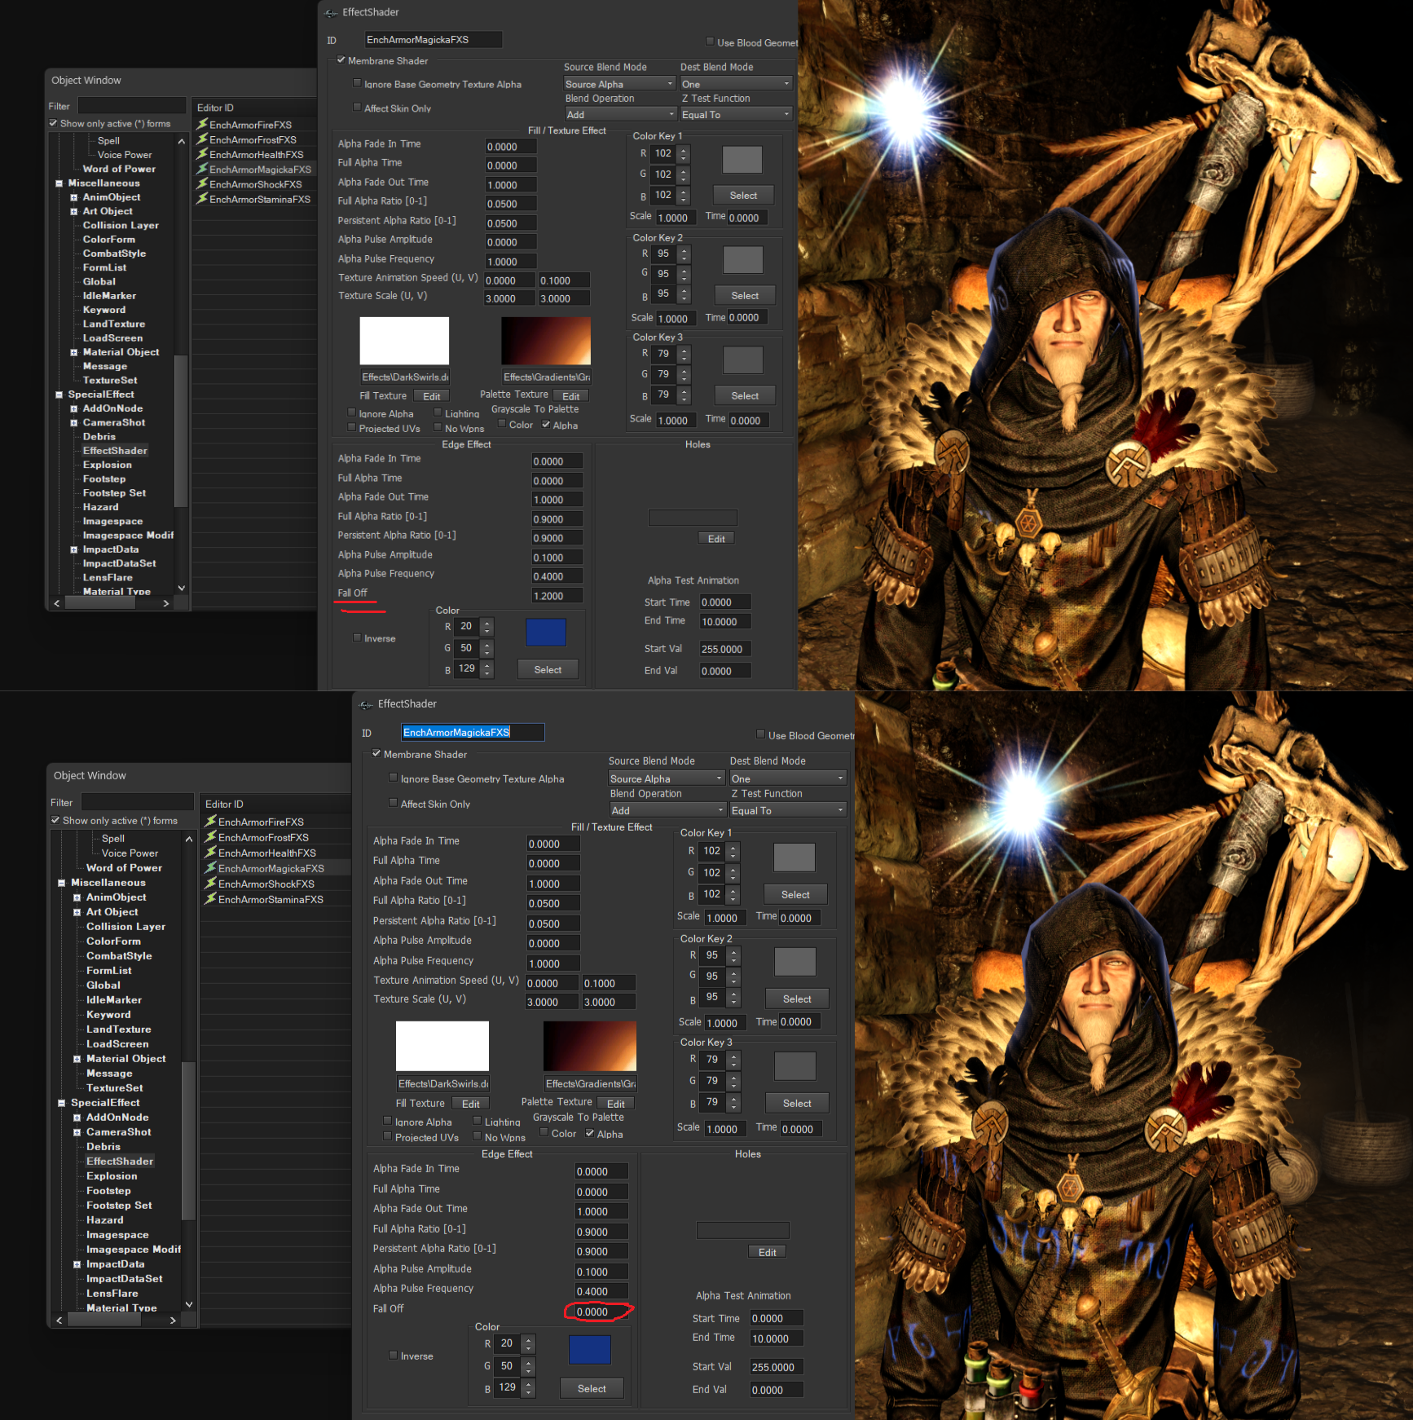This screenshot has height=1420, width=1413.
Task: Select Explosion tree item in lower Object Window
Action: (112, 1176)
